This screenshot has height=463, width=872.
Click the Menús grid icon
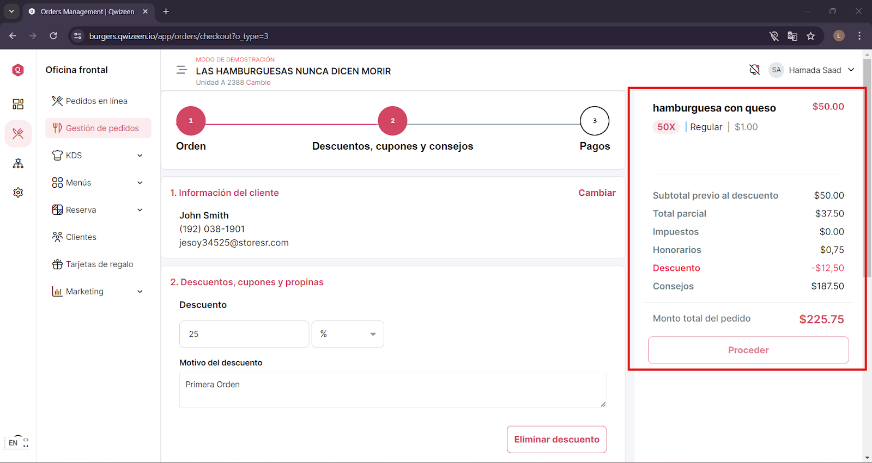point(57,183)
